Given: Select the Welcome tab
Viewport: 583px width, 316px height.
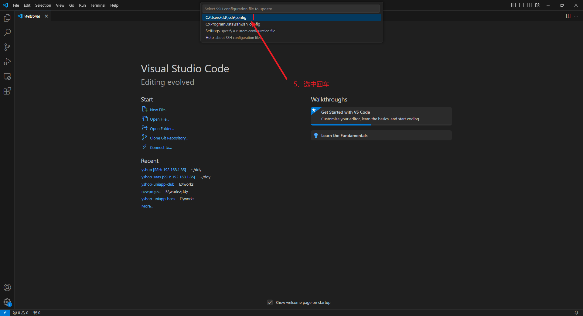Looking at the screenshot, I should 32,16.
